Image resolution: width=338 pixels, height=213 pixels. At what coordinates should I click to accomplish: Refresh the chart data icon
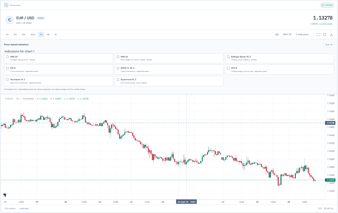(x=325, y=35)
